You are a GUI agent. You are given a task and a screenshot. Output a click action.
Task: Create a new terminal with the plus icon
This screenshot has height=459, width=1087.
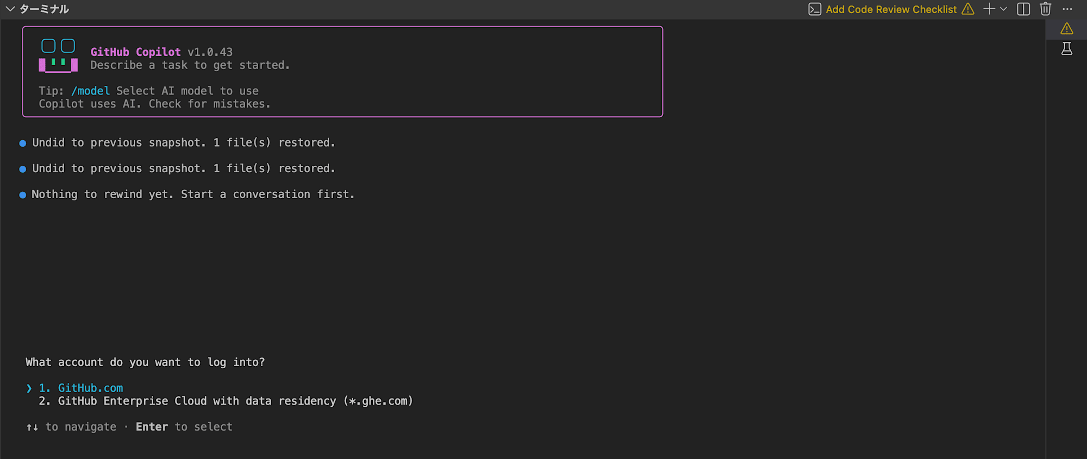(x=989, y=9)
